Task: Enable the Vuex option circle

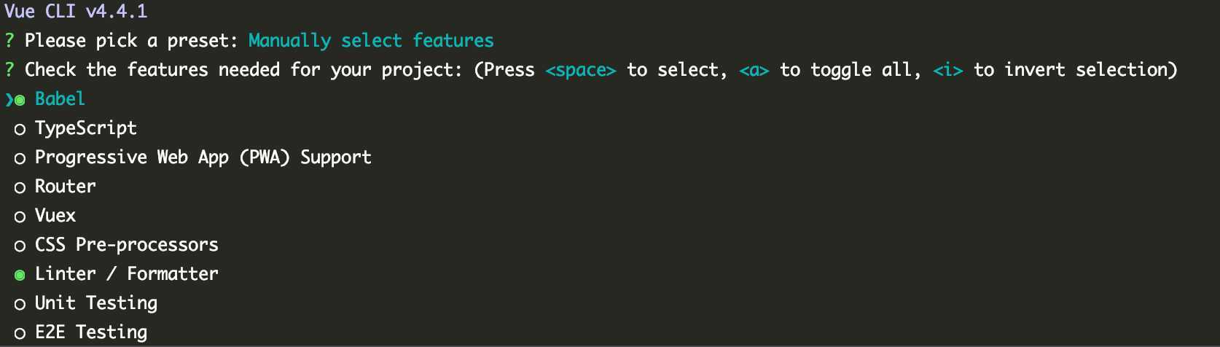Action: [x=20, y=217]
